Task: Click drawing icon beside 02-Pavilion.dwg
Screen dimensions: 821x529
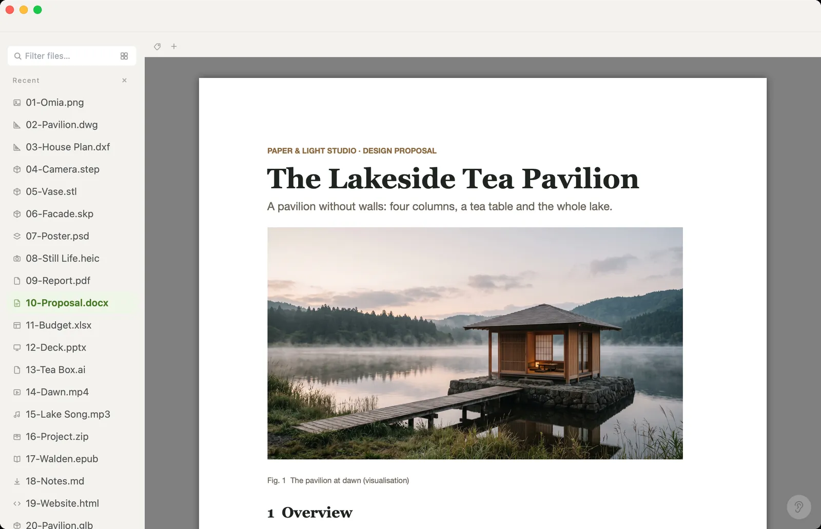Action: pos(17,125)
